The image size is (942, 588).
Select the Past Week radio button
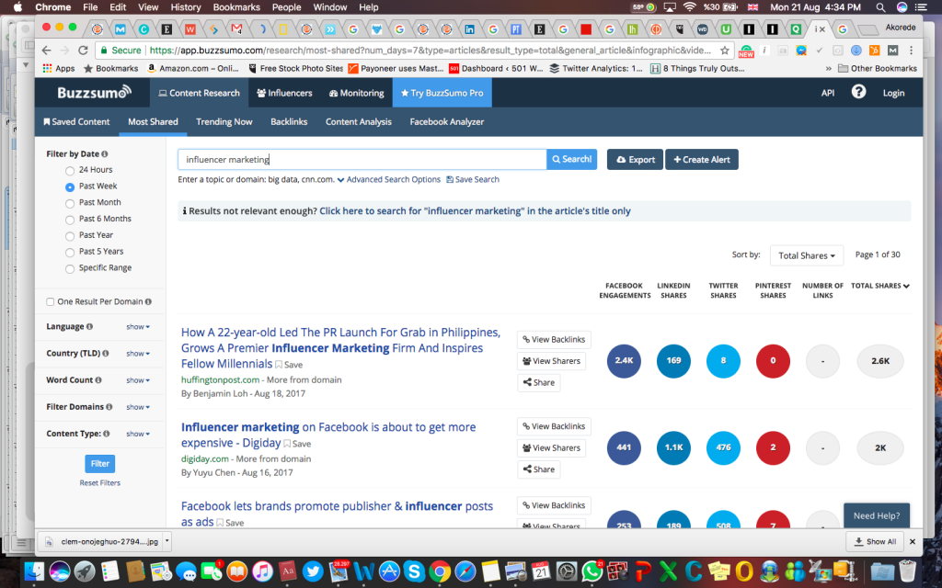[70, 187]
